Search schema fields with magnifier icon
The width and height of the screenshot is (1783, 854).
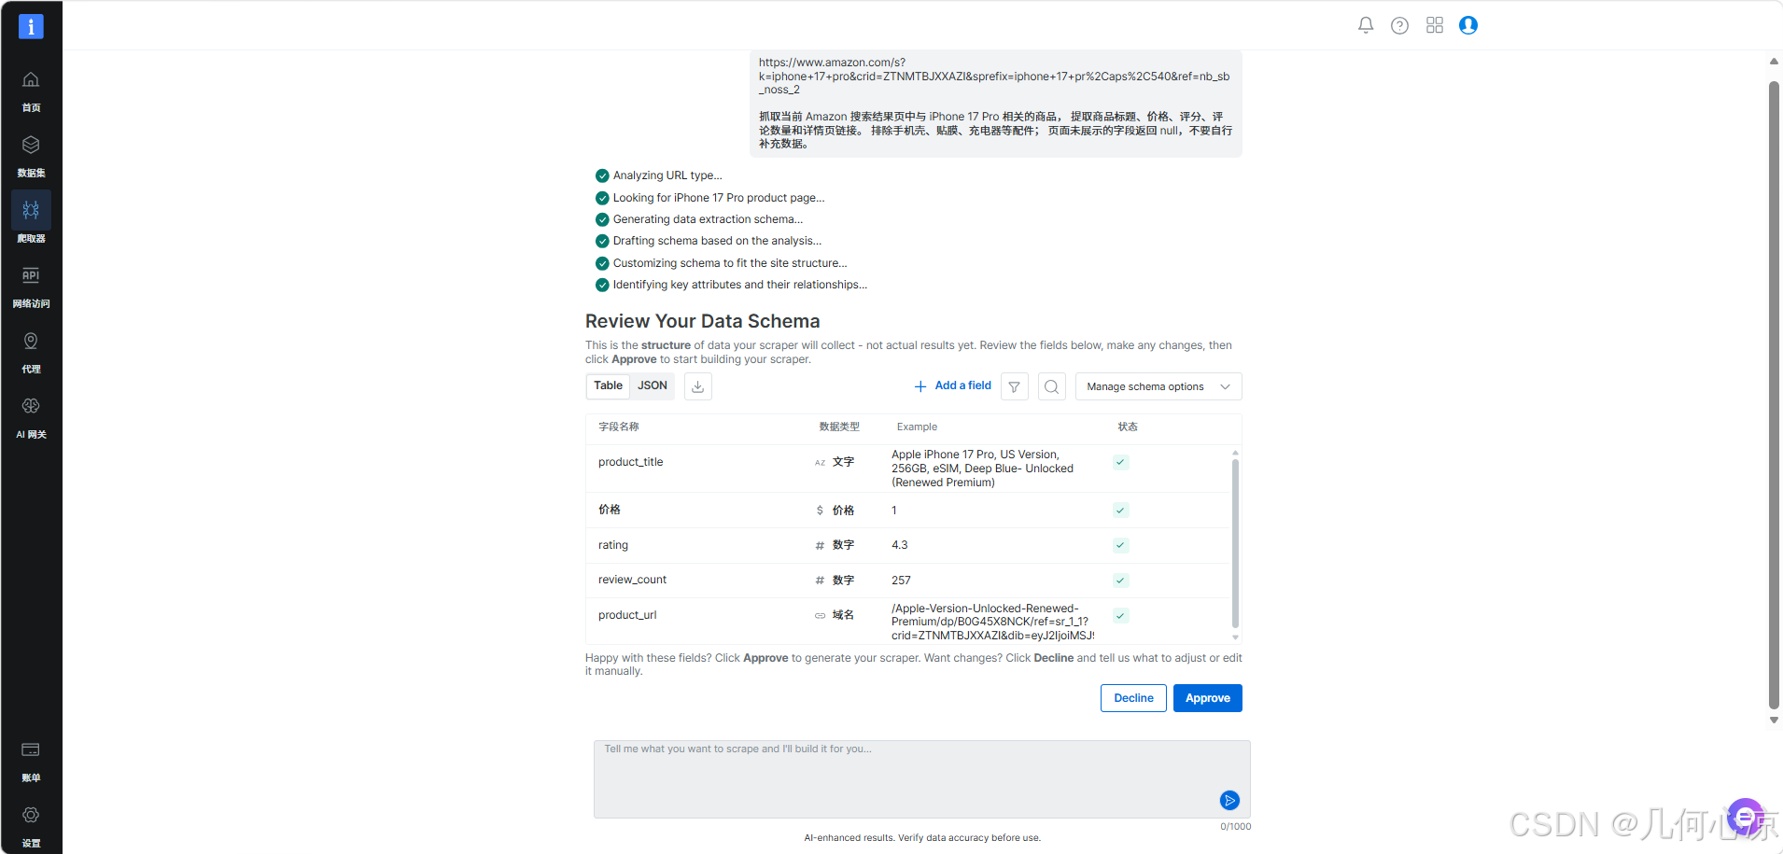click(x=1052, y=386)
